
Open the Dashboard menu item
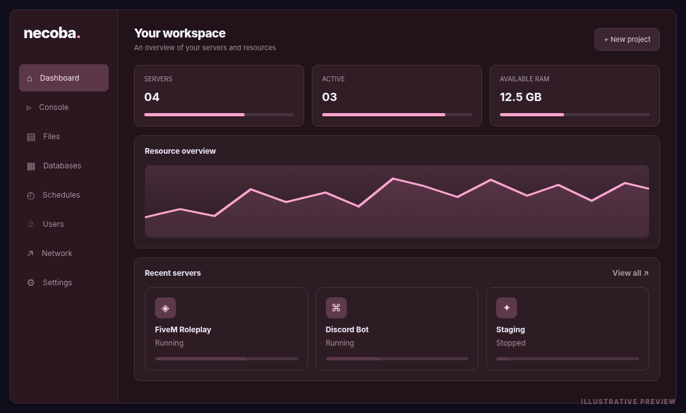tap(64, 78)
